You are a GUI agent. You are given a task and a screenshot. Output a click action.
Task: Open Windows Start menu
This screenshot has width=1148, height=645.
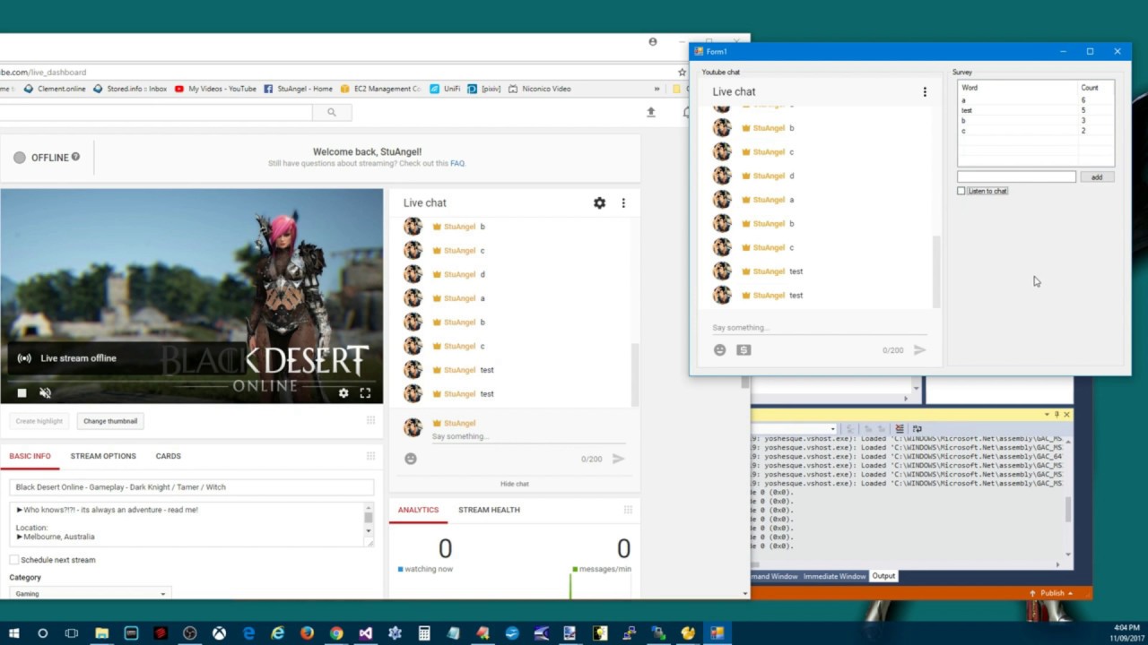tap(13, 633)
